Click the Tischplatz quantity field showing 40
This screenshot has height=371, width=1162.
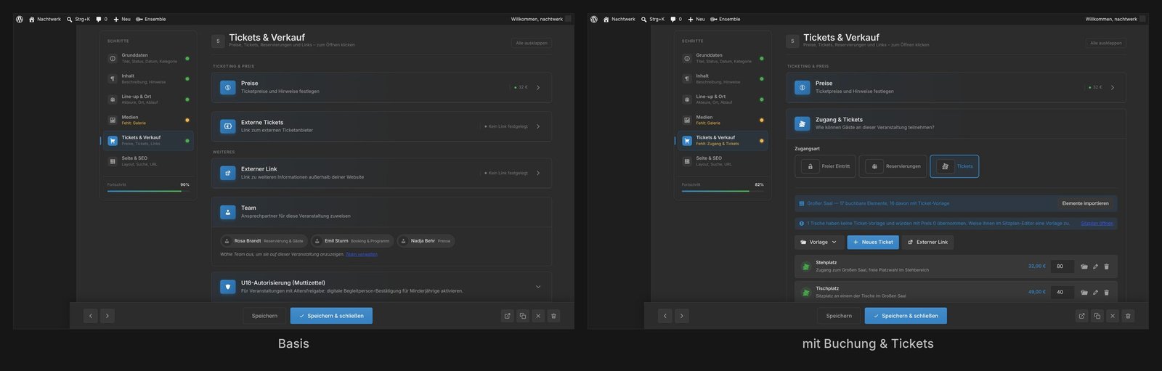(1063, 293)
